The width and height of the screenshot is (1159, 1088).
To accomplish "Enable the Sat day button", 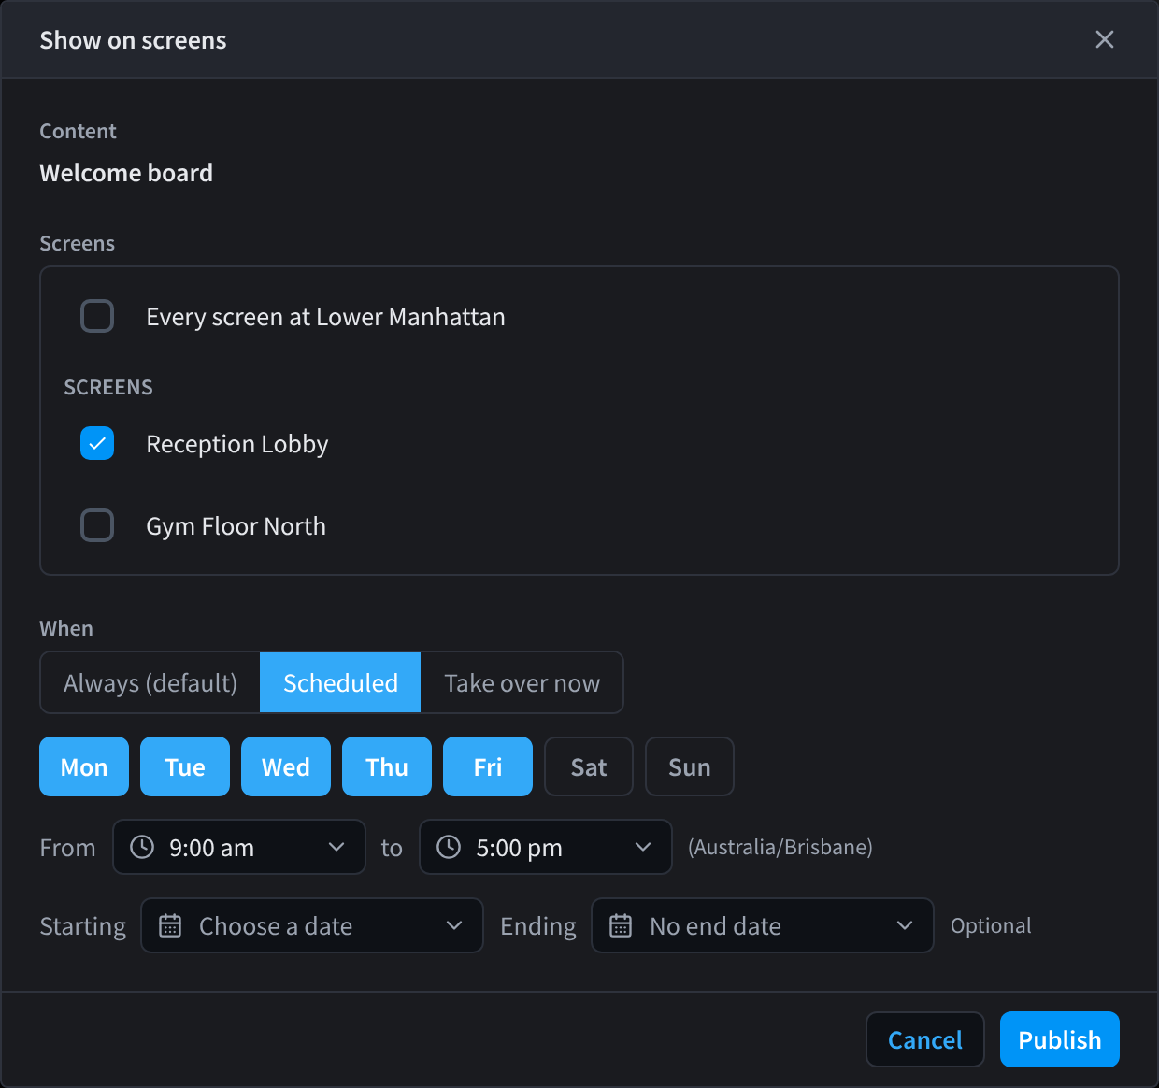I will point(589,766).
